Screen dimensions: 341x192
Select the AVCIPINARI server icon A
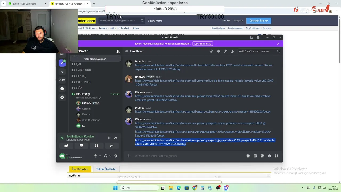[62, 63]
